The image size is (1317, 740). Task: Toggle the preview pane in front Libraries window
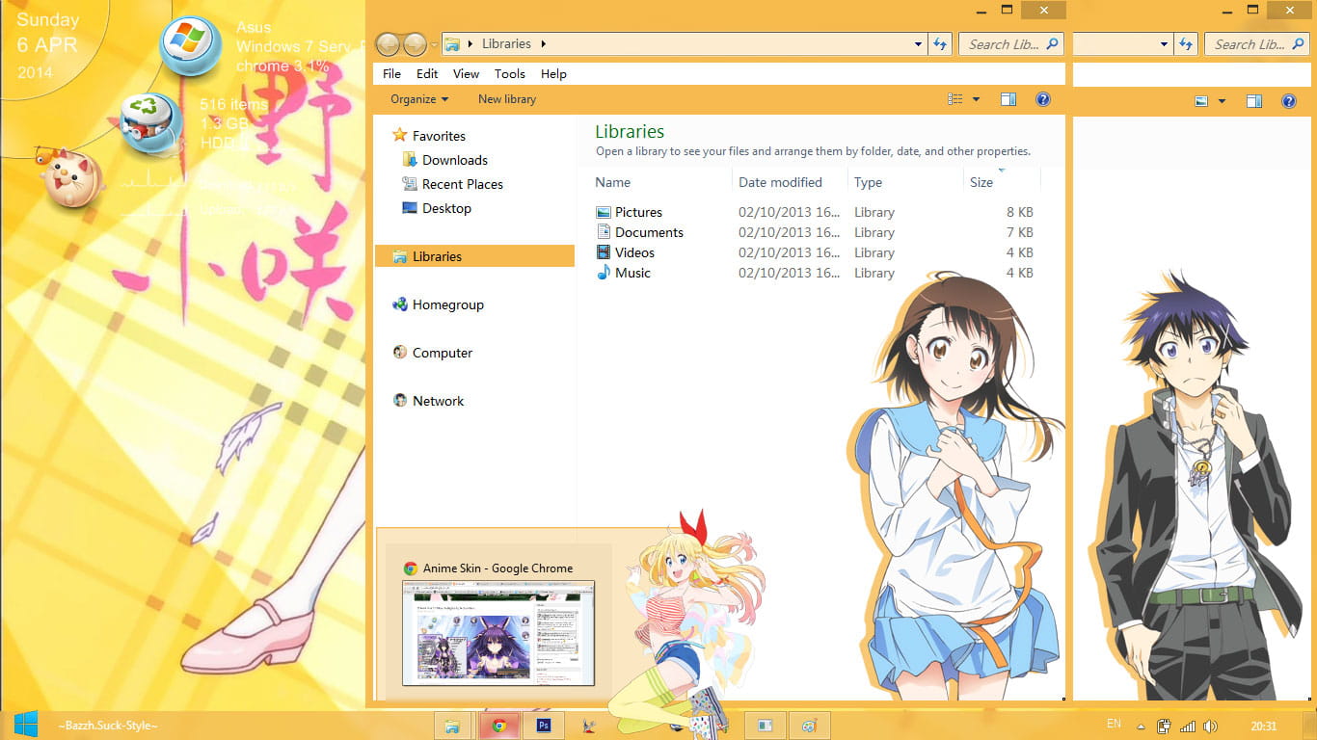pyautogui.click(x=1008, y=99)
